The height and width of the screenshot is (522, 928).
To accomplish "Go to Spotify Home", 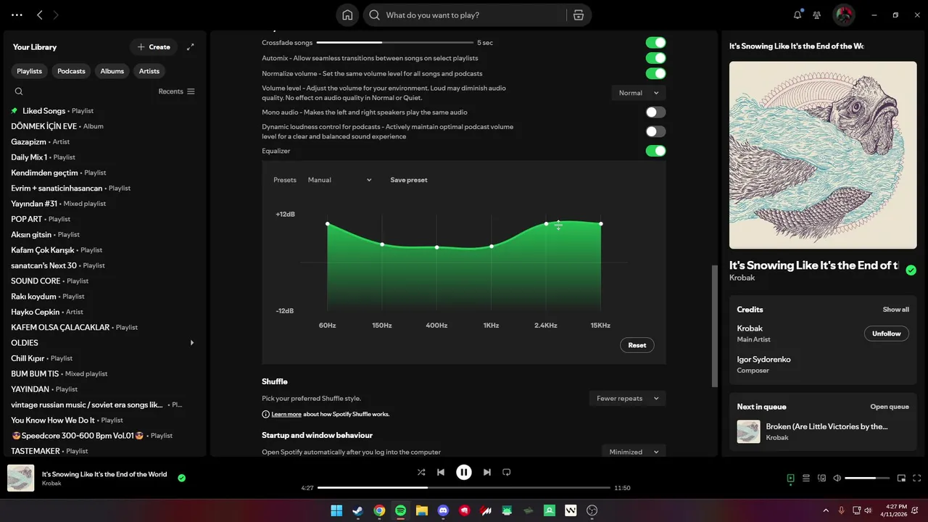I will point(347,14).
